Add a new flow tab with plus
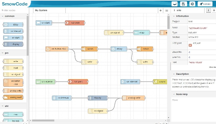The width and height of the screenshot is (216, 124). tap(160, 10)
